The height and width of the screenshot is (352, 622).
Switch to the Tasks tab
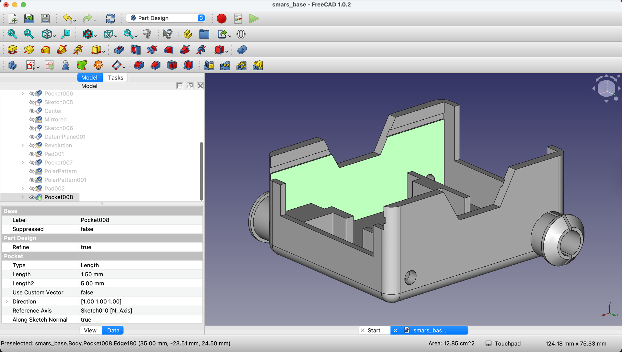pos(115,78)
